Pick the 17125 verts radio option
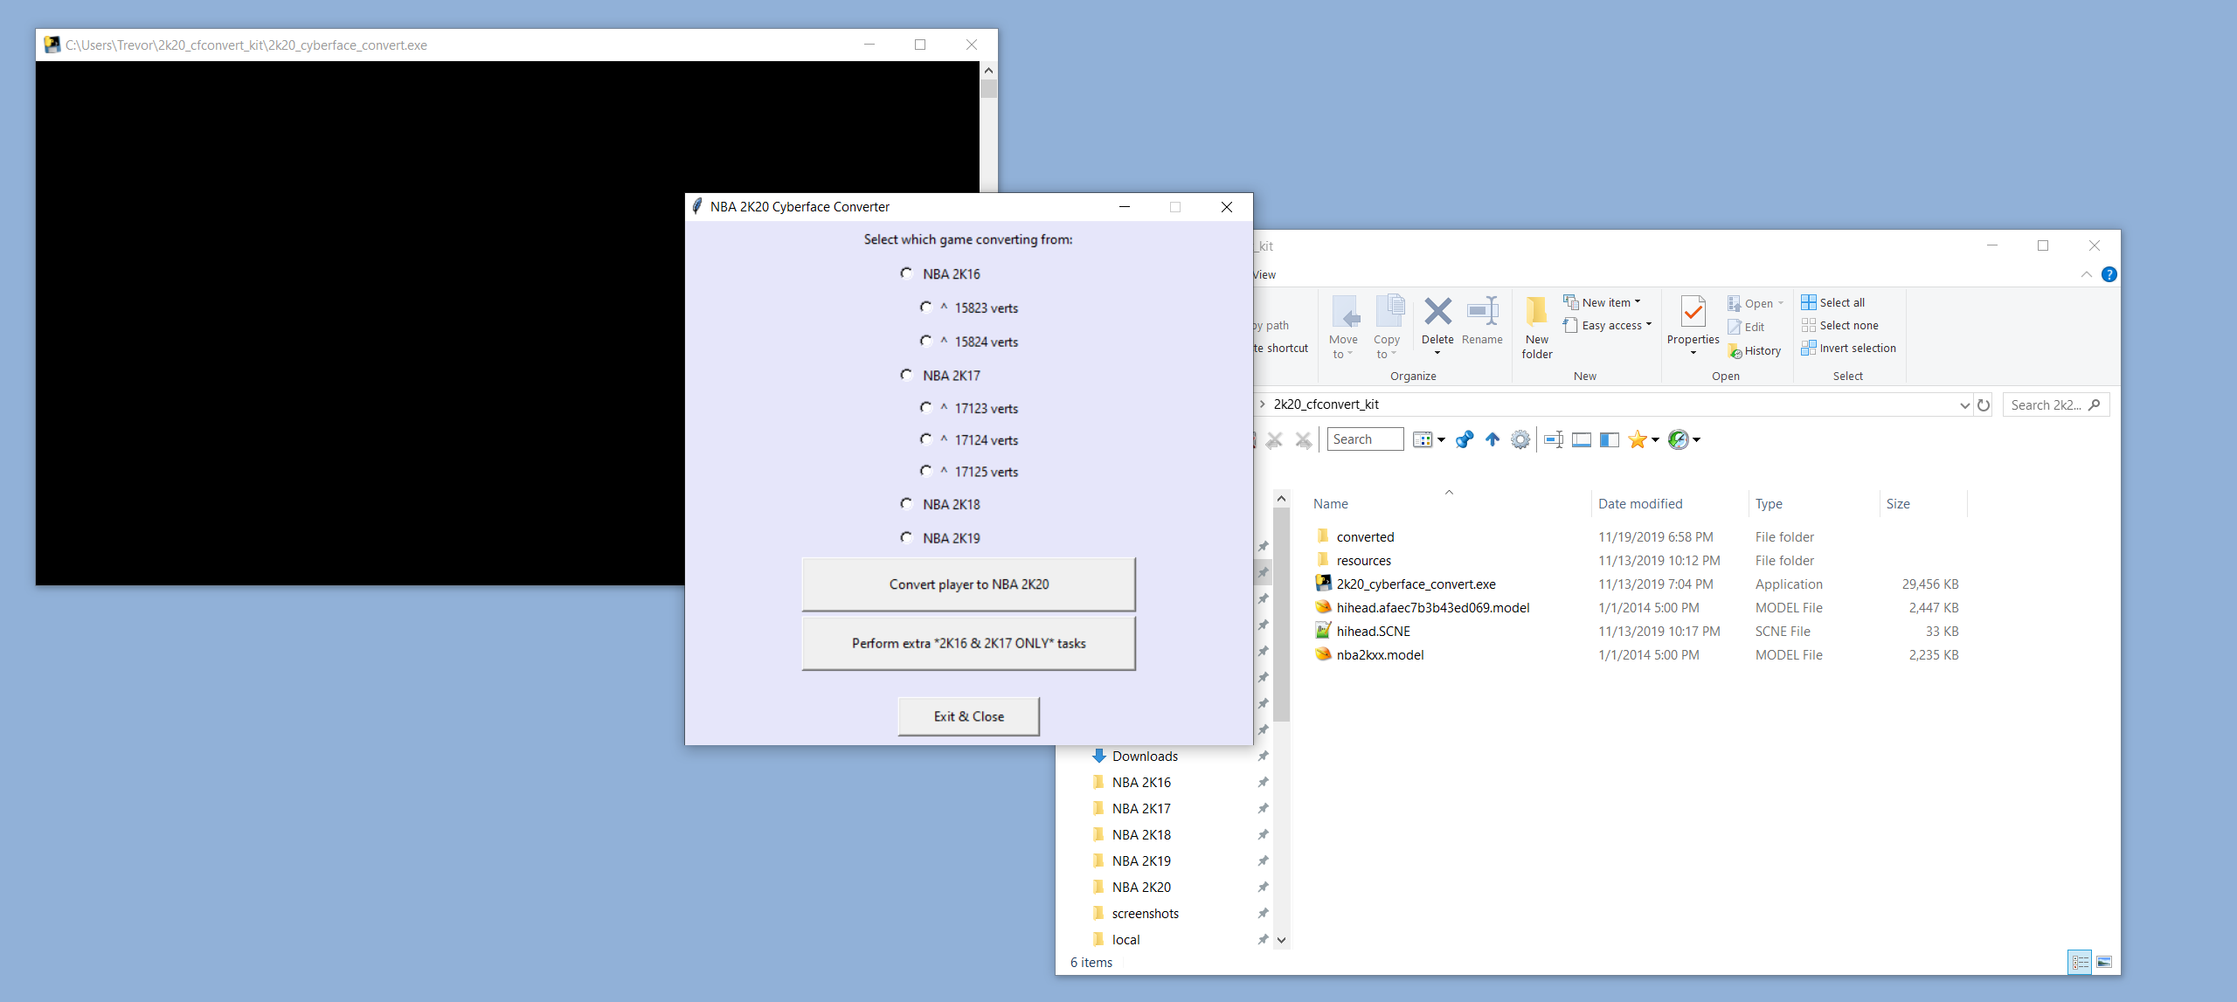2237x1002 pixels. (926, 472)
